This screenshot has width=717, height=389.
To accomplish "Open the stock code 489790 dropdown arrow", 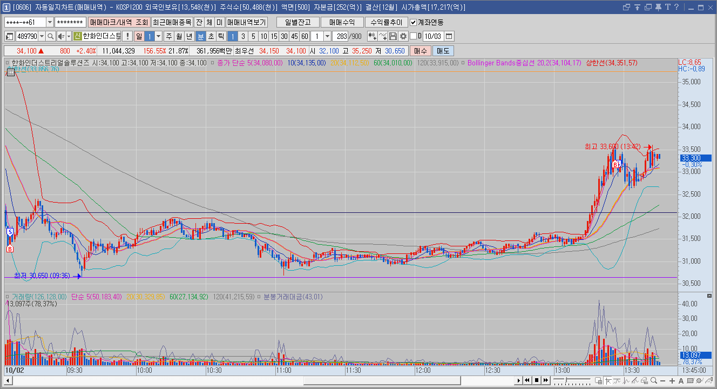I will [x=42, y=36].
